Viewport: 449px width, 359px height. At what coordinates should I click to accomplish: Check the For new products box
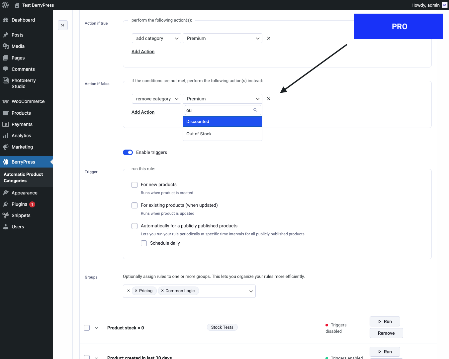click(135, 185)
